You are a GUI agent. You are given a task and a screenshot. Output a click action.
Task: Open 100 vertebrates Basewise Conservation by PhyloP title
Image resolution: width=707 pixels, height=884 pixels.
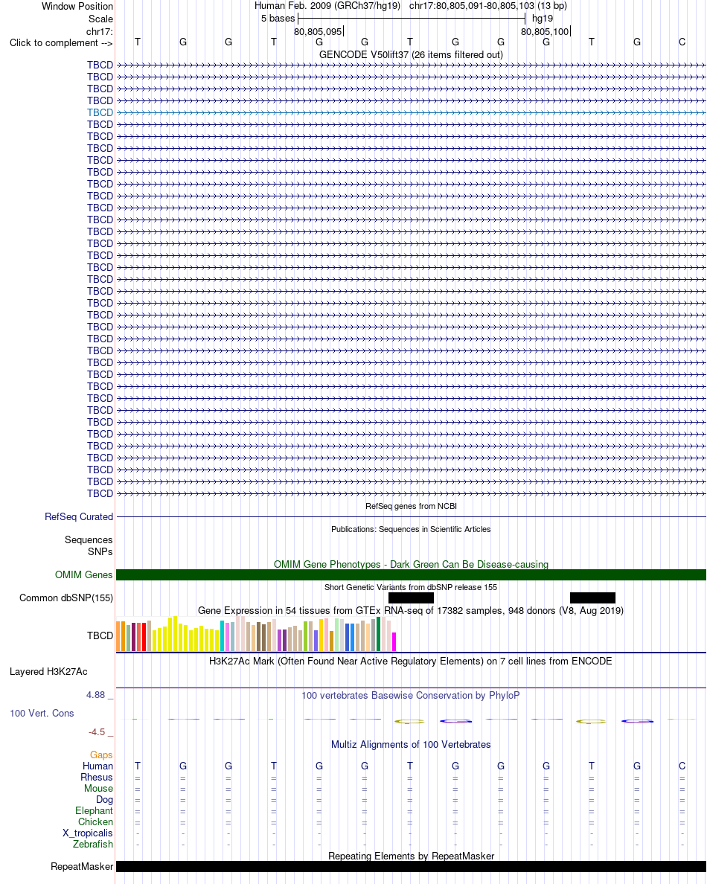coord(411,696)
